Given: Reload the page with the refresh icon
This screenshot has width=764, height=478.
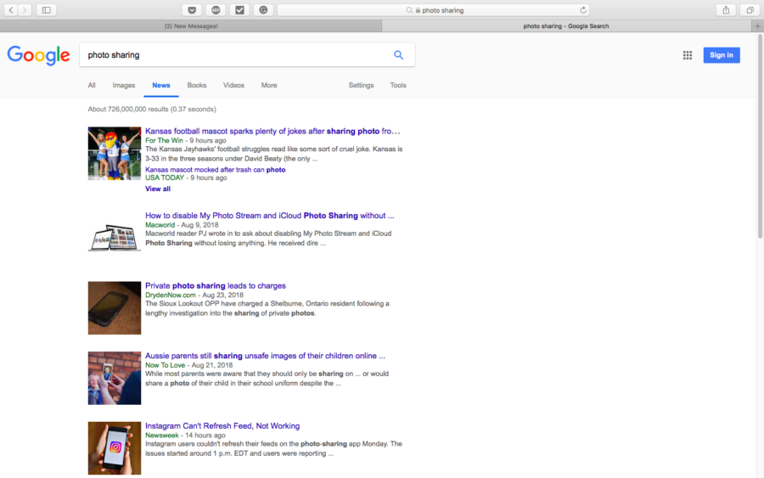Looking at the screenshot, I should click(x=582, y=9).
